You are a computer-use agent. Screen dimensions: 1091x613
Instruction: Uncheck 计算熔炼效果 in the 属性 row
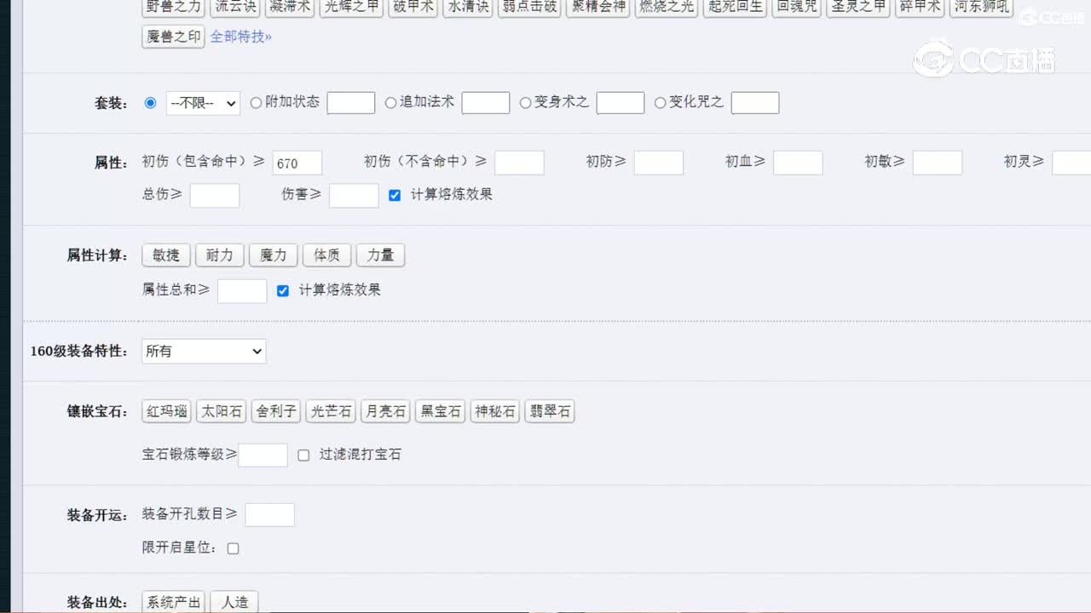click(x=395, y=195)
